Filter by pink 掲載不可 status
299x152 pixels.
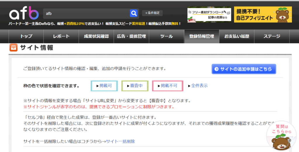pyautogui.click(x=168, y=86)
